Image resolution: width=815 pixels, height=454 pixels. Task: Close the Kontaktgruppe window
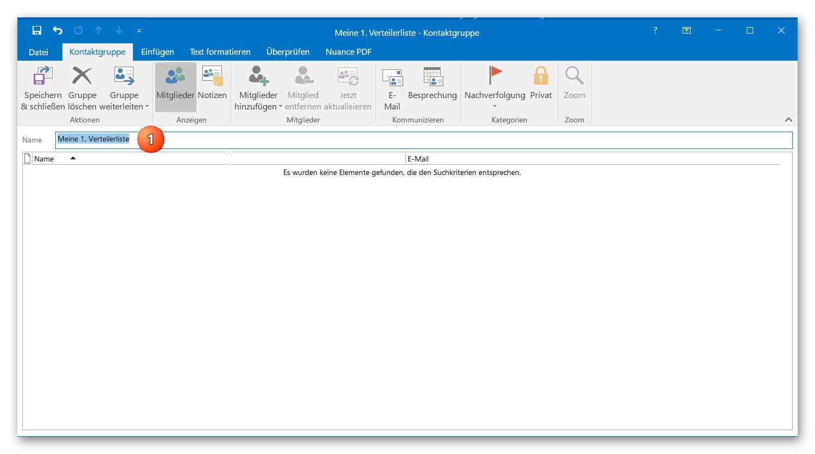click(781, 30)
